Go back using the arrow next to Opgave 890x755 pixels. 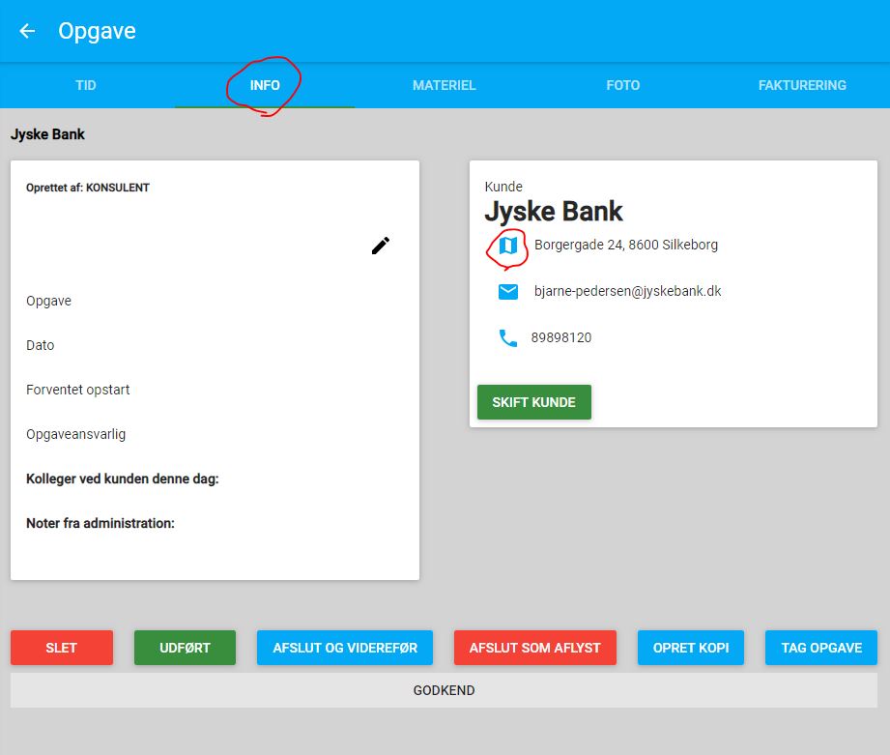point(27,31)
